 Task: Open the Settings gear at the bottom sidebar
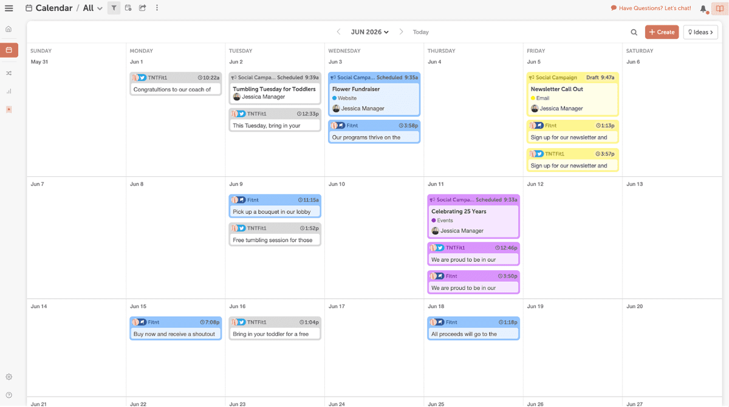[x=9, y=377]
